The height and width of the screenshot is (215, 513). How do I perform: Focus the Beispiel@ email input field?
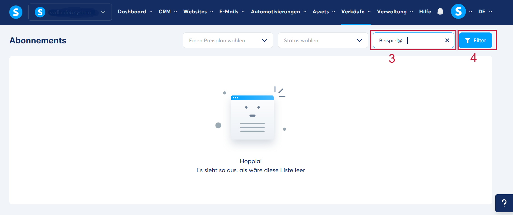point(409,40)
